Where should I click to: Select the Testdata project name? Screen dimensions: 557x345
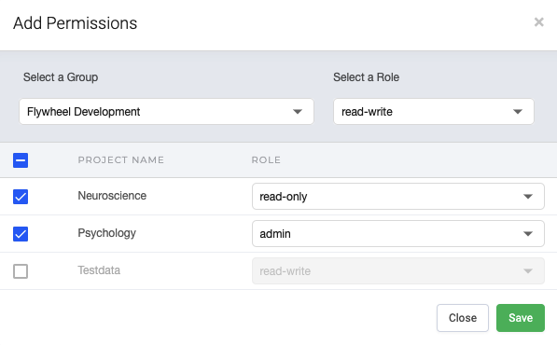(99, 270)
